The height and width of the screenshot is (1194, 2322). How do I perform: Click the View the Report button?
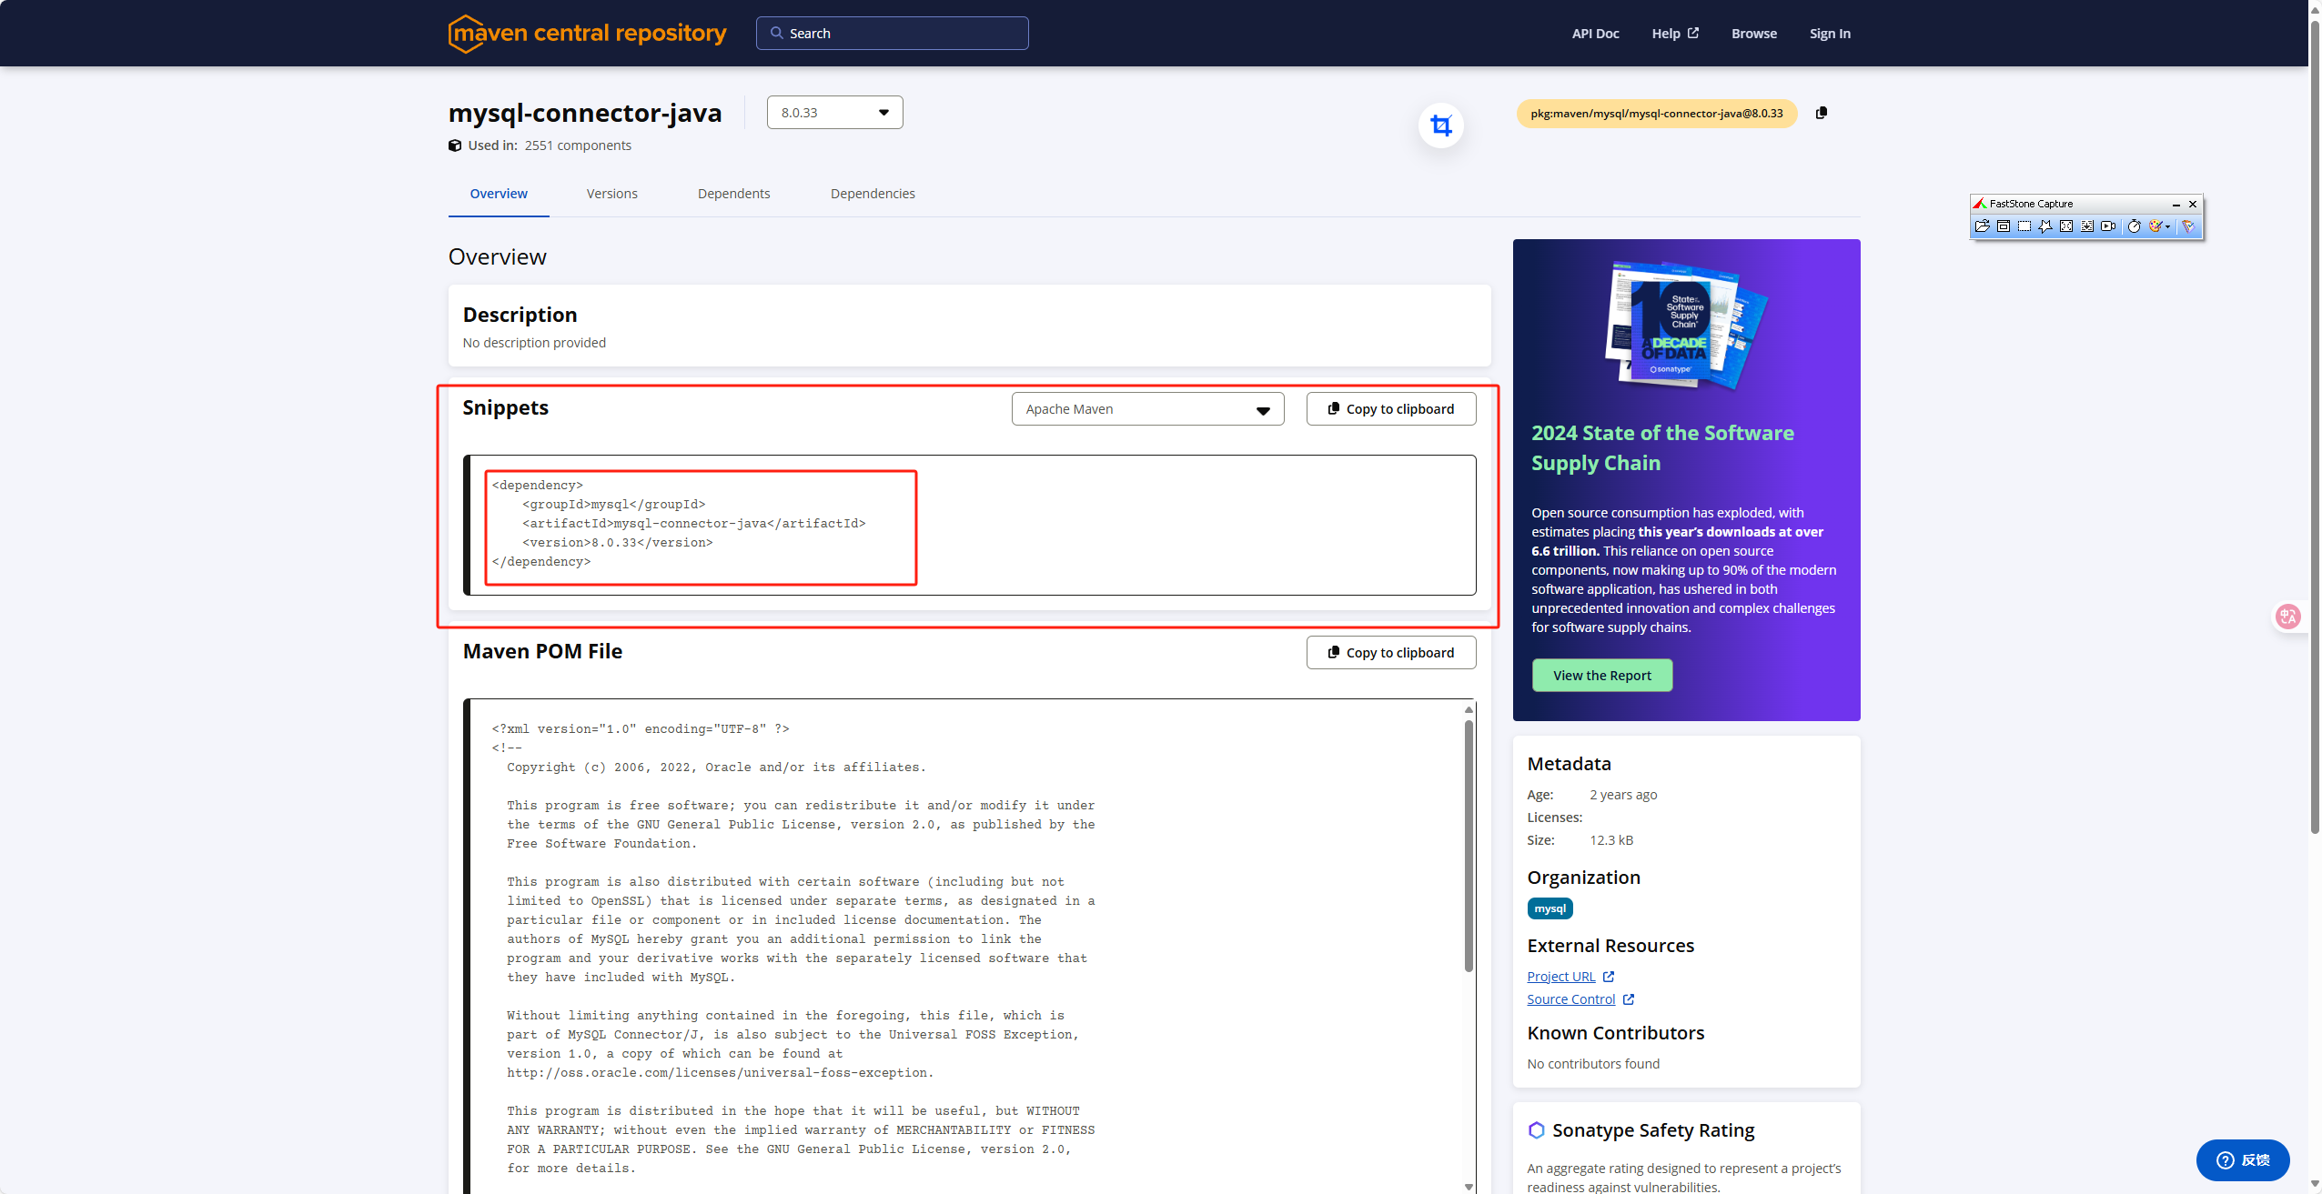(x=1601, y=675)
